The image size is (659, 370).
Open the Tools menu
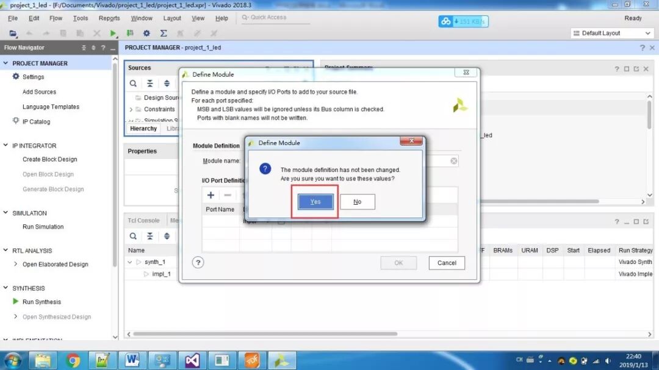[81, 18]
